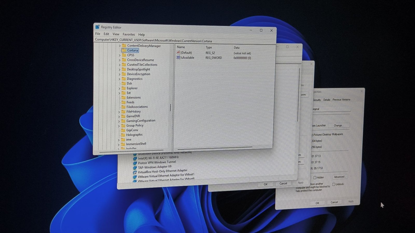Select the (Default) value name
The image size is (415, 233).
[x=186, y=53]
